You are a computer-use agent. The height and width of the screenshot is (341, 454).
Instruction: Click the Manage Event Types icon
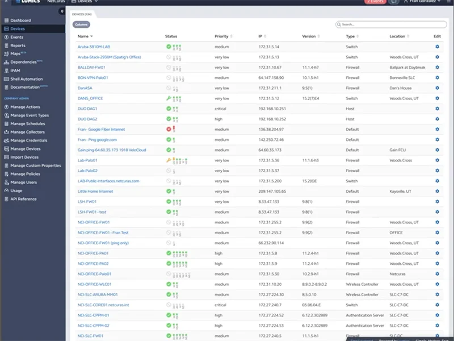(6, 115)
